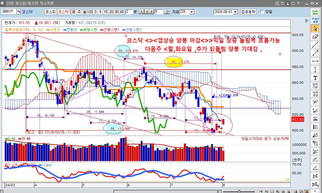Select the arrow pointer tool
This screenshot has height=193, width=322.
coord(315,28)
